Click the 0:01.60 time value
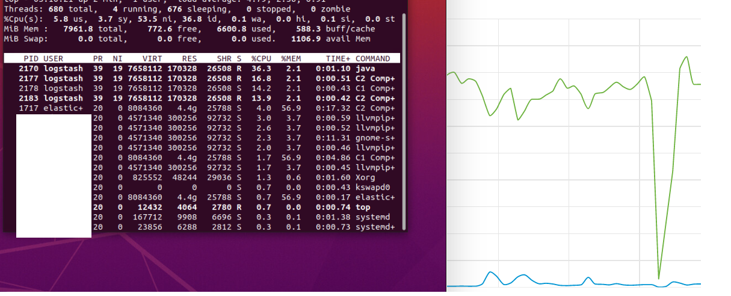This screenshot has width=731, height=296. coord(333,177)
